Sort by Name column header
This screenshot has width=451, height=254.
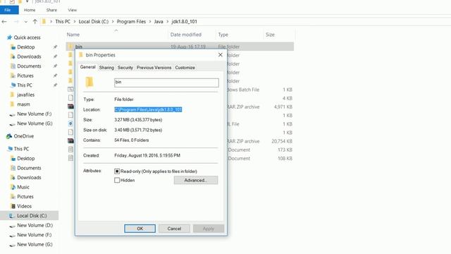coord(73,35)
